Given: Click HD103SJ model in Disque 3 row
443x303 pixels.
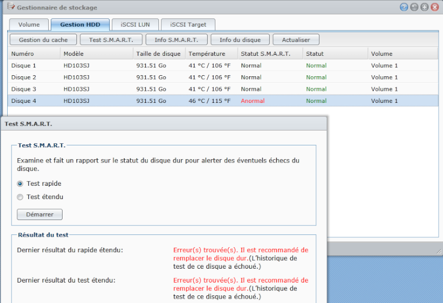Looking at the screenshot, I should coord(76,89).
